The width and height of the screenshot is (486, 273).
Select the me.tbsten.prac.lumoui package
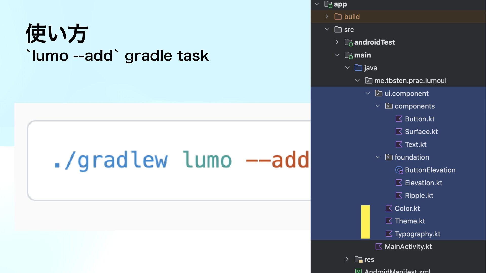pyautogui.click(x=410, y=81)
